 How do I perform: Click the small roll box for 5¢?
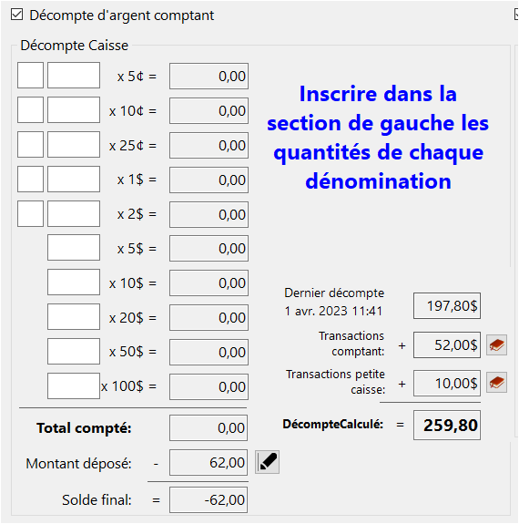tap(30, 76)
